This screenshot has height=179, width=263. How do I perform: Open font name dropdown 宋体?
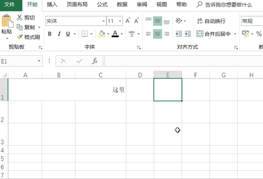click(103, 21)
